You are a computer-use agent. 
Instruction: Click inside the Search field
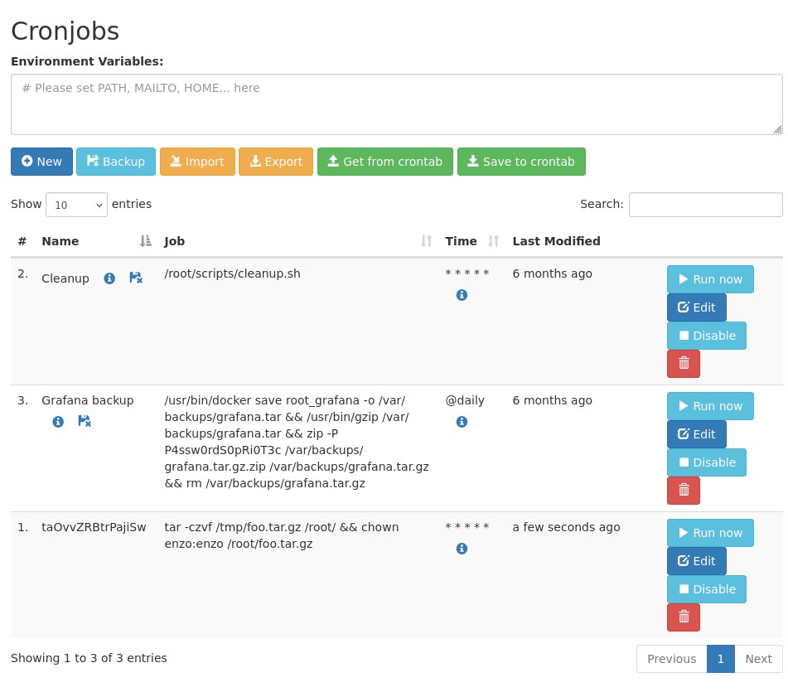(x=705, y=205)
